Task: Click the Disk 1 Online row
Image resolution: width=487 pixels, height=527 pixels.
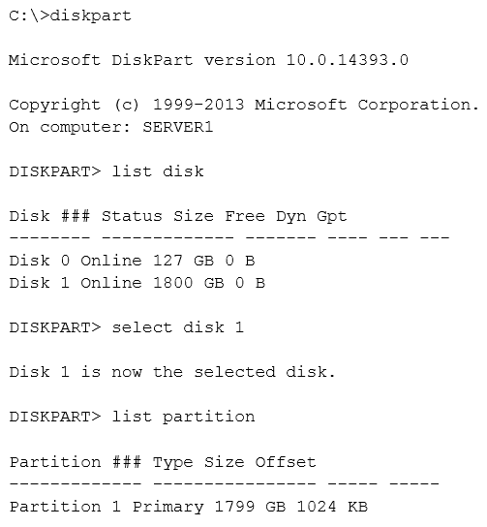Action: tap(137, 283)
